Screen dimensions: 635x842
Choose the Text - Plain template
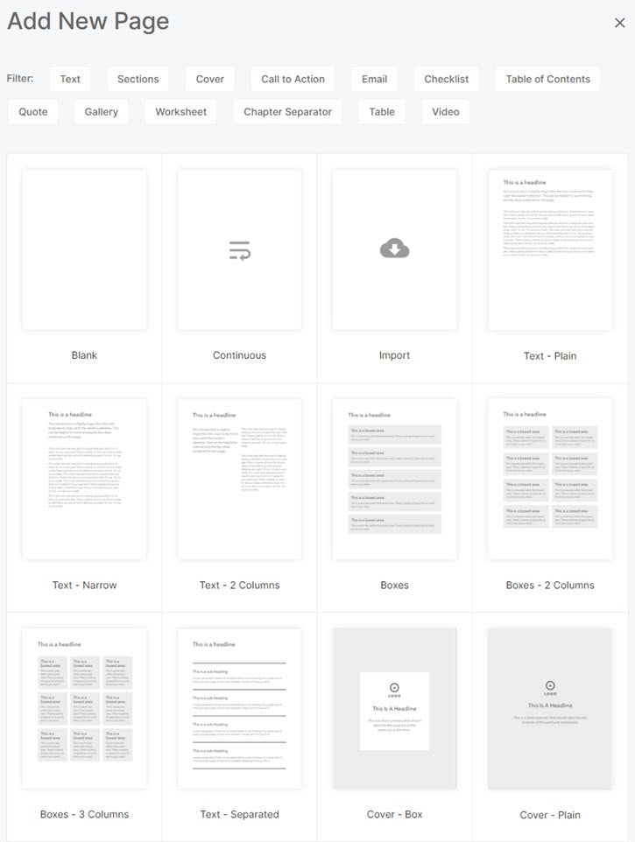coord(550,250)
